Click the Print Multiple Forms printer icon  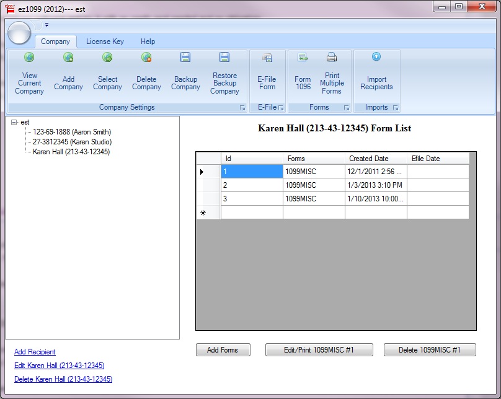pyautogui.click(x=332, y=58)
